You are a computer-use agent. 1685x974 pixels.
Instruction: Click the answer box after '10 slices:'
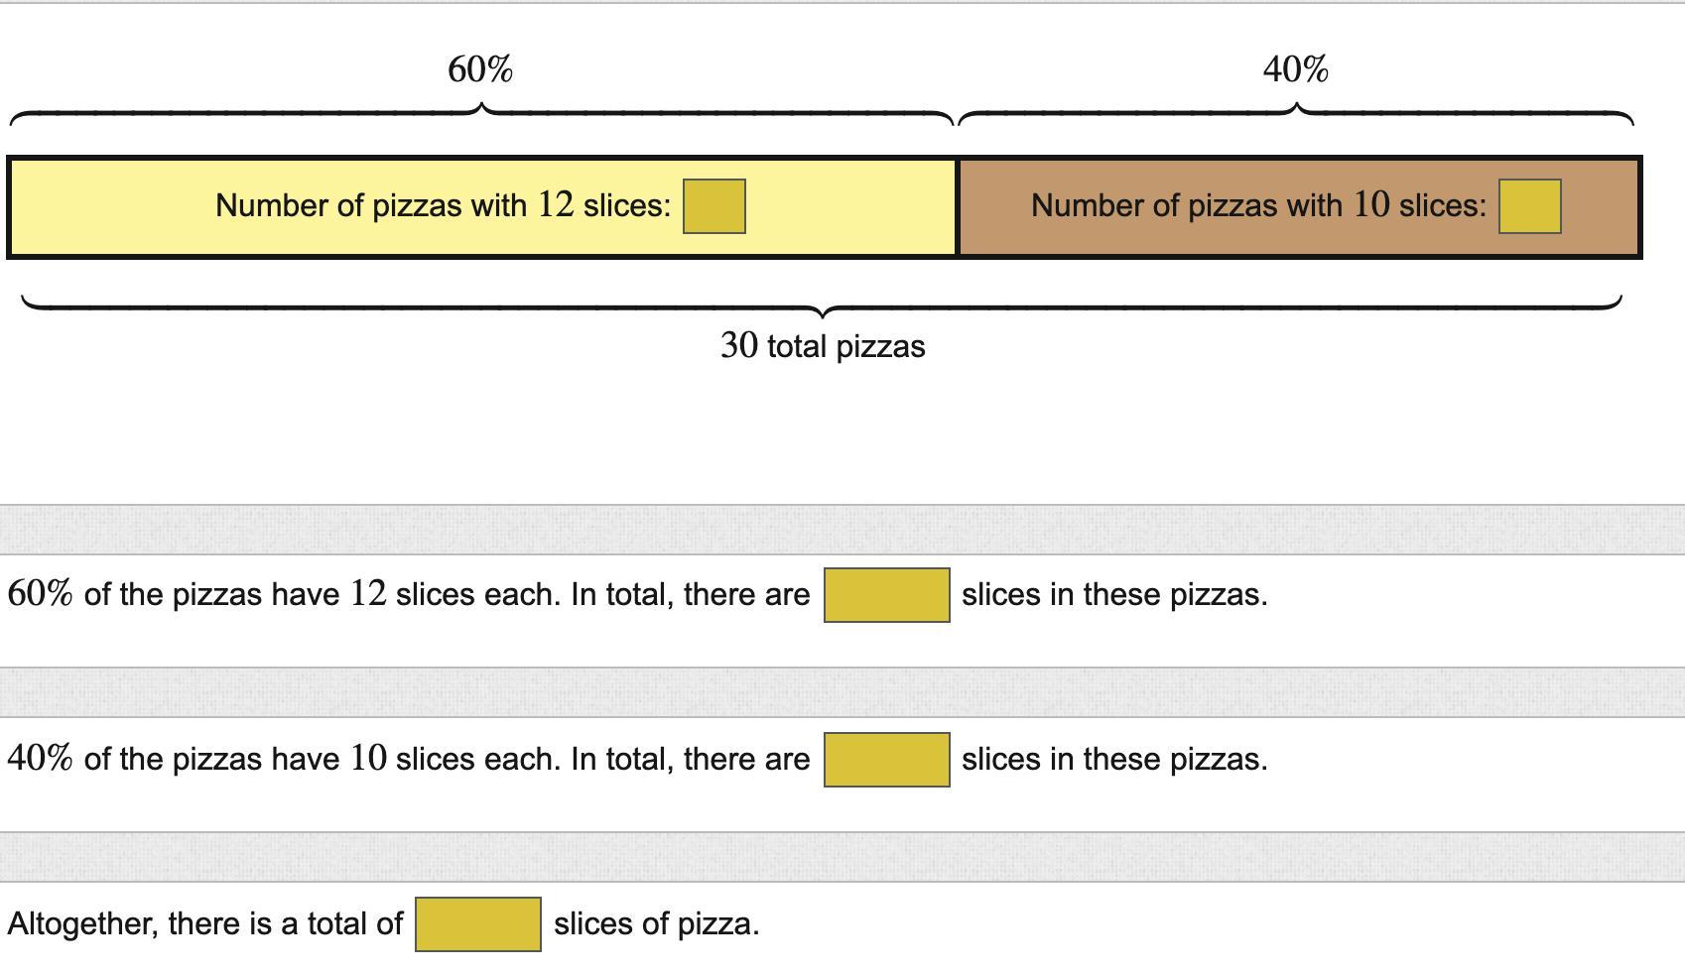coord(1529,206)
